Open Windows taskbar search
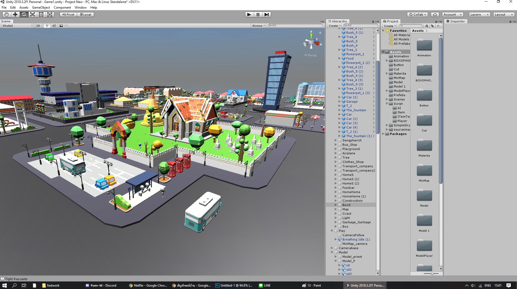 click(x=14, y=285)
